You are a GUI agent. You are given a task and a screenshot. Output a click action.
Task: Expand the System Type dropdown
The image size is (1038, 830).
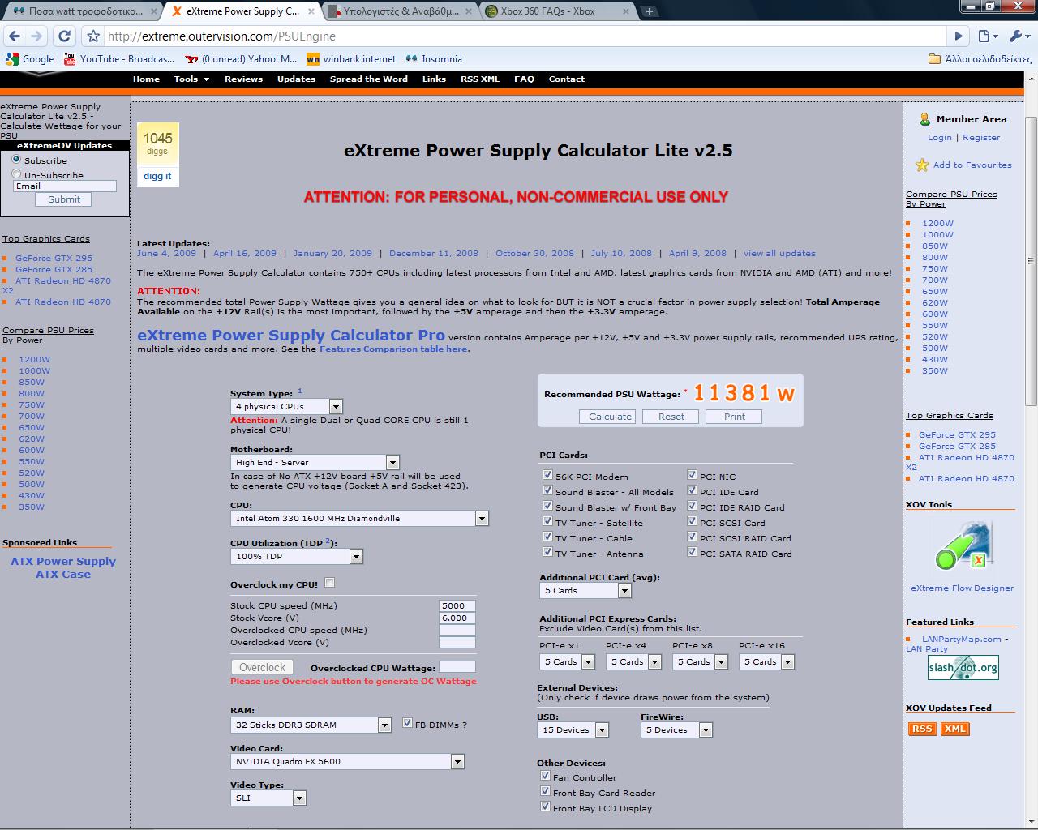click(x=286, y=406)
